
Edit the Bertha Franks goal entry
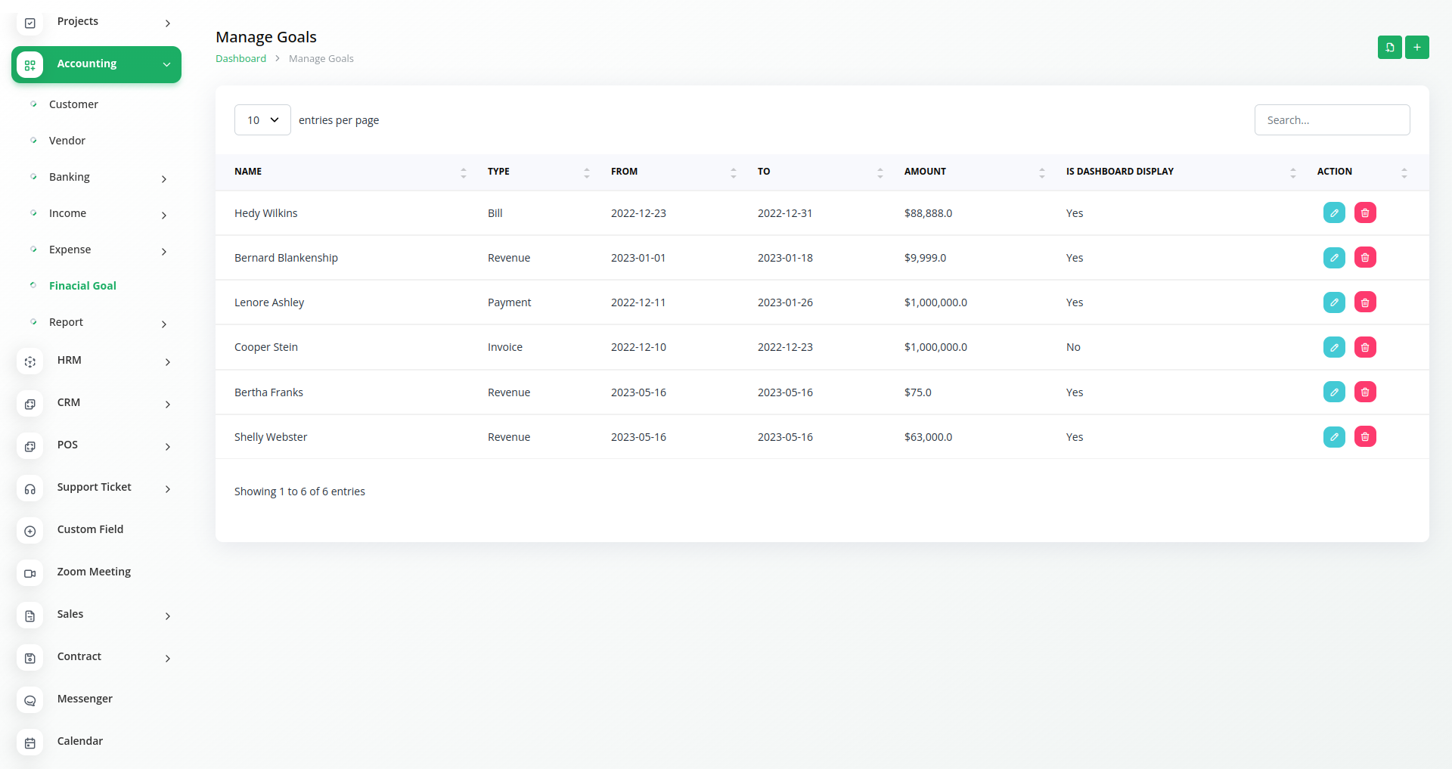pyautogui.click(x=1334, y=392)
